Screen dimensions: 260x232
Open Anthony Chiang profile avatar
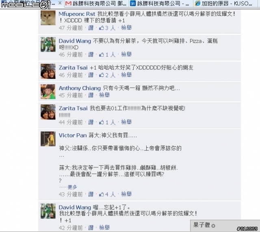click(48, 92)
